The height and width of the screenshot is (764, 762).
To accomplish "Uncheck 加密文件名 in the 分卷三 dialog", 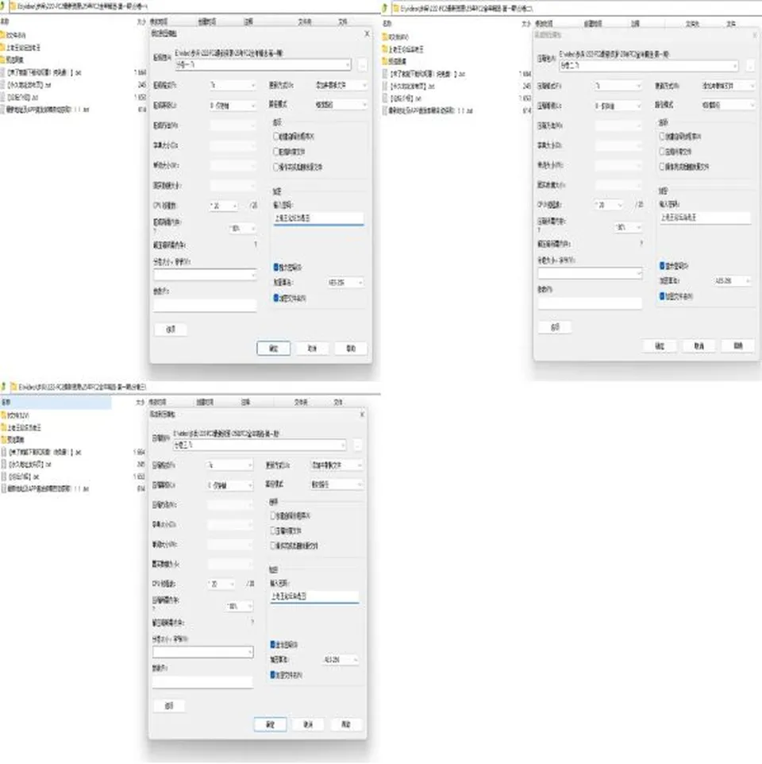I will [273, 675].
